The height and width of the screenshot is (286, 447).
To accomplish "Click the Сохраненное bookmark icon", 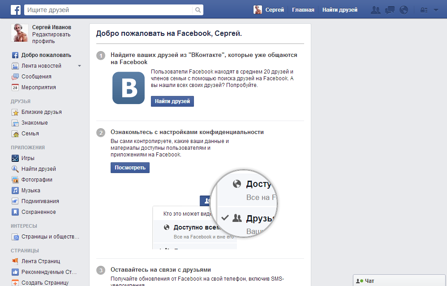I will pyautogui.click(x=15, y=212).
